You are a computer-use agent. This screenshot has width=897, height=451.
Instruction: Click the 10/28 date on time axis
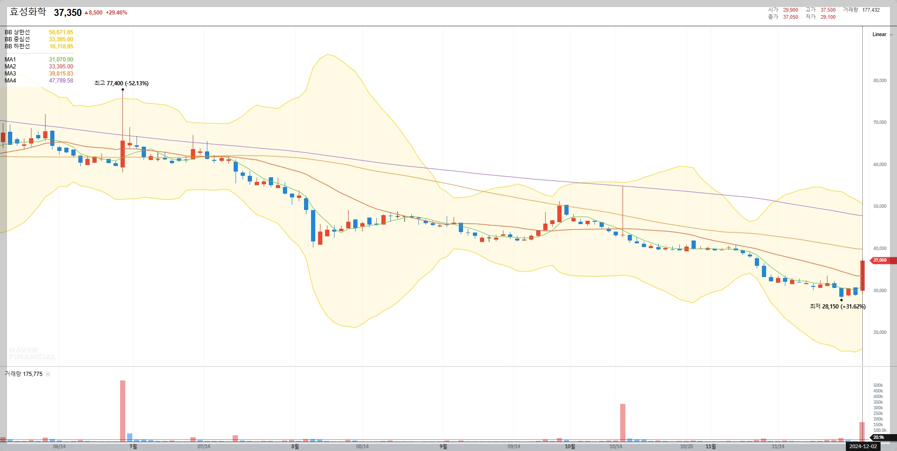pyautogui.click(x=686, y=446)
